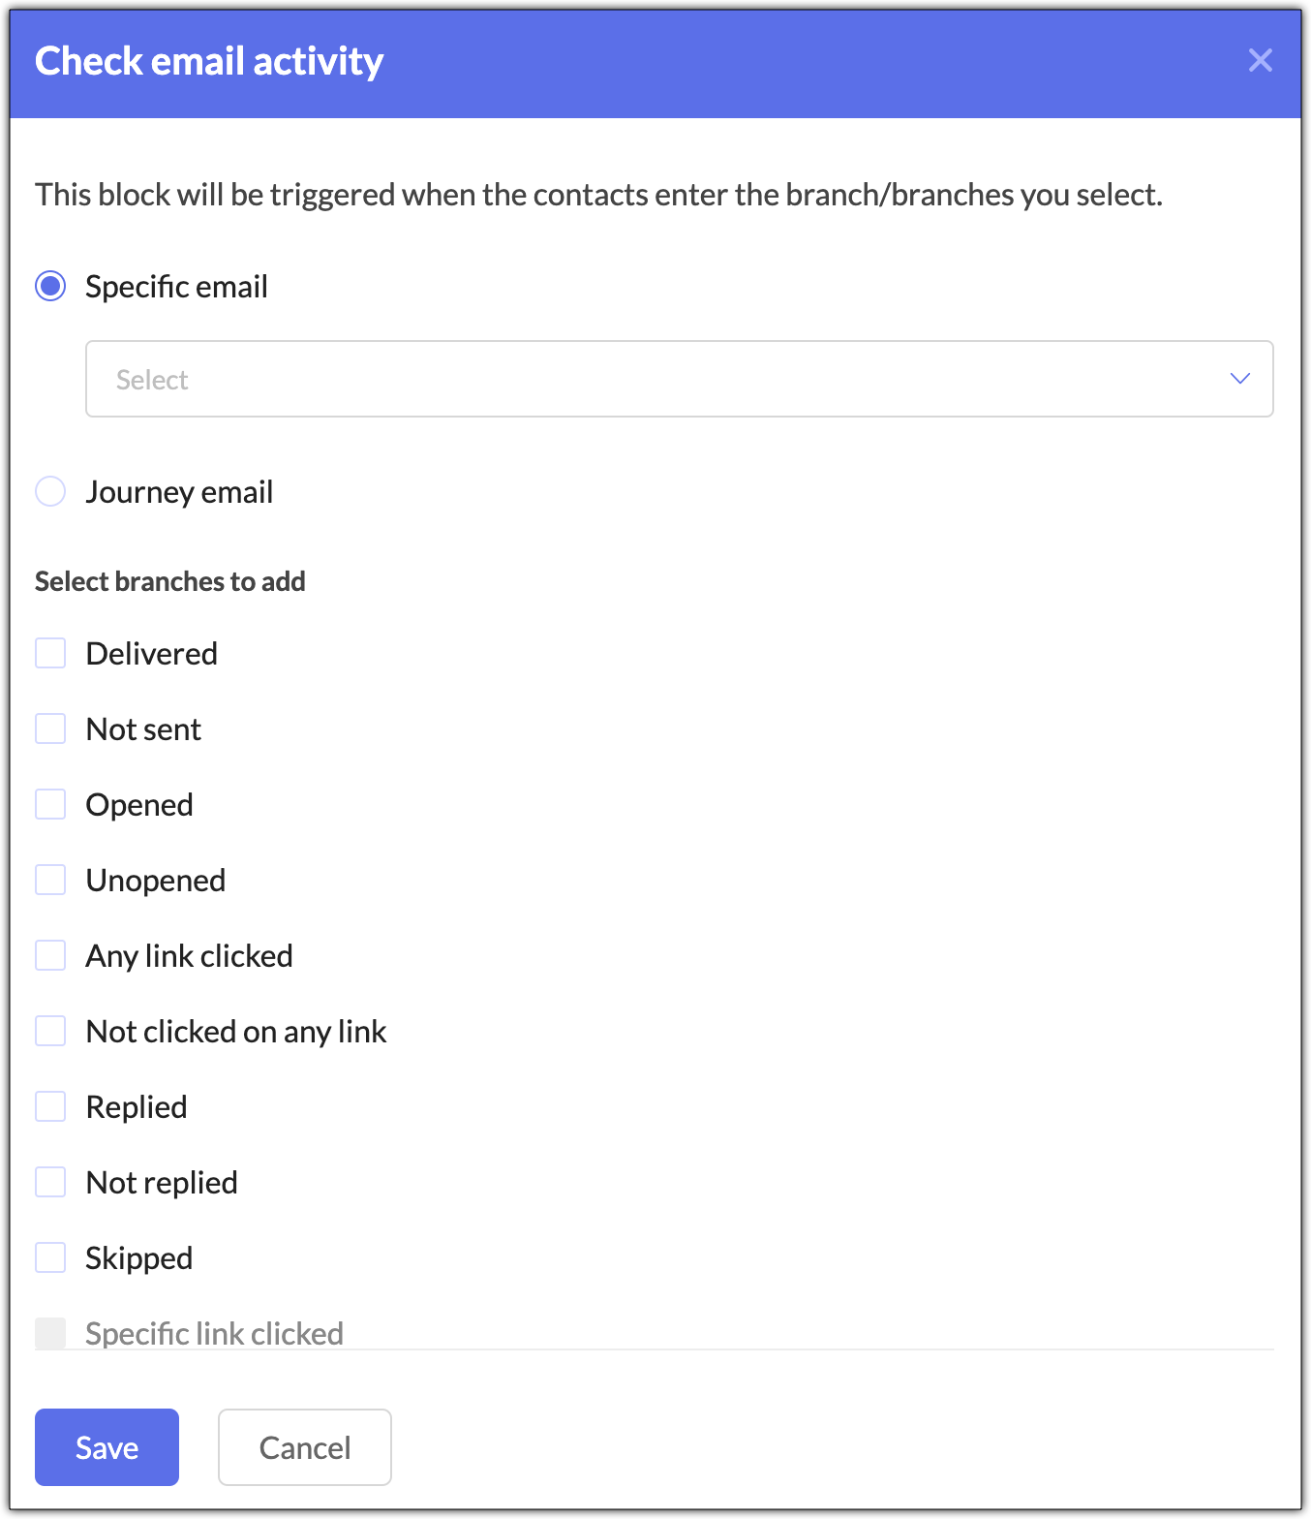Choose the Journey email radio option
The image size is (1311, 1519).
tap(50, 491)
